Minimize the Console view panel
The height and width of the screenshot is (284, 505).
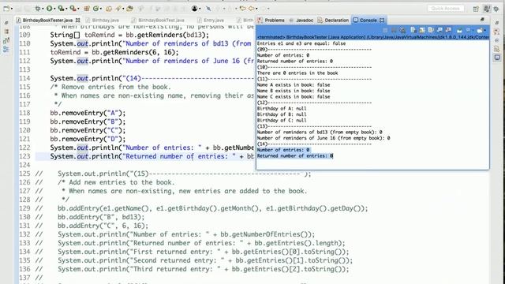coord(482,20)
